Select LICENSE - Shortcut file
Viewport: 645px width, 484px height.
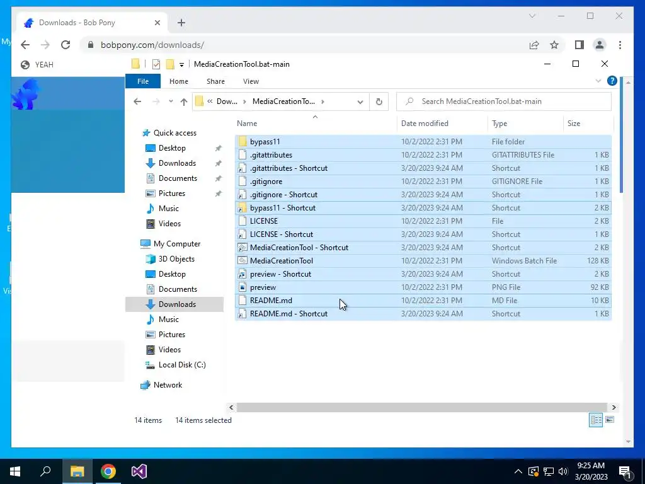(x=423, y=234)
